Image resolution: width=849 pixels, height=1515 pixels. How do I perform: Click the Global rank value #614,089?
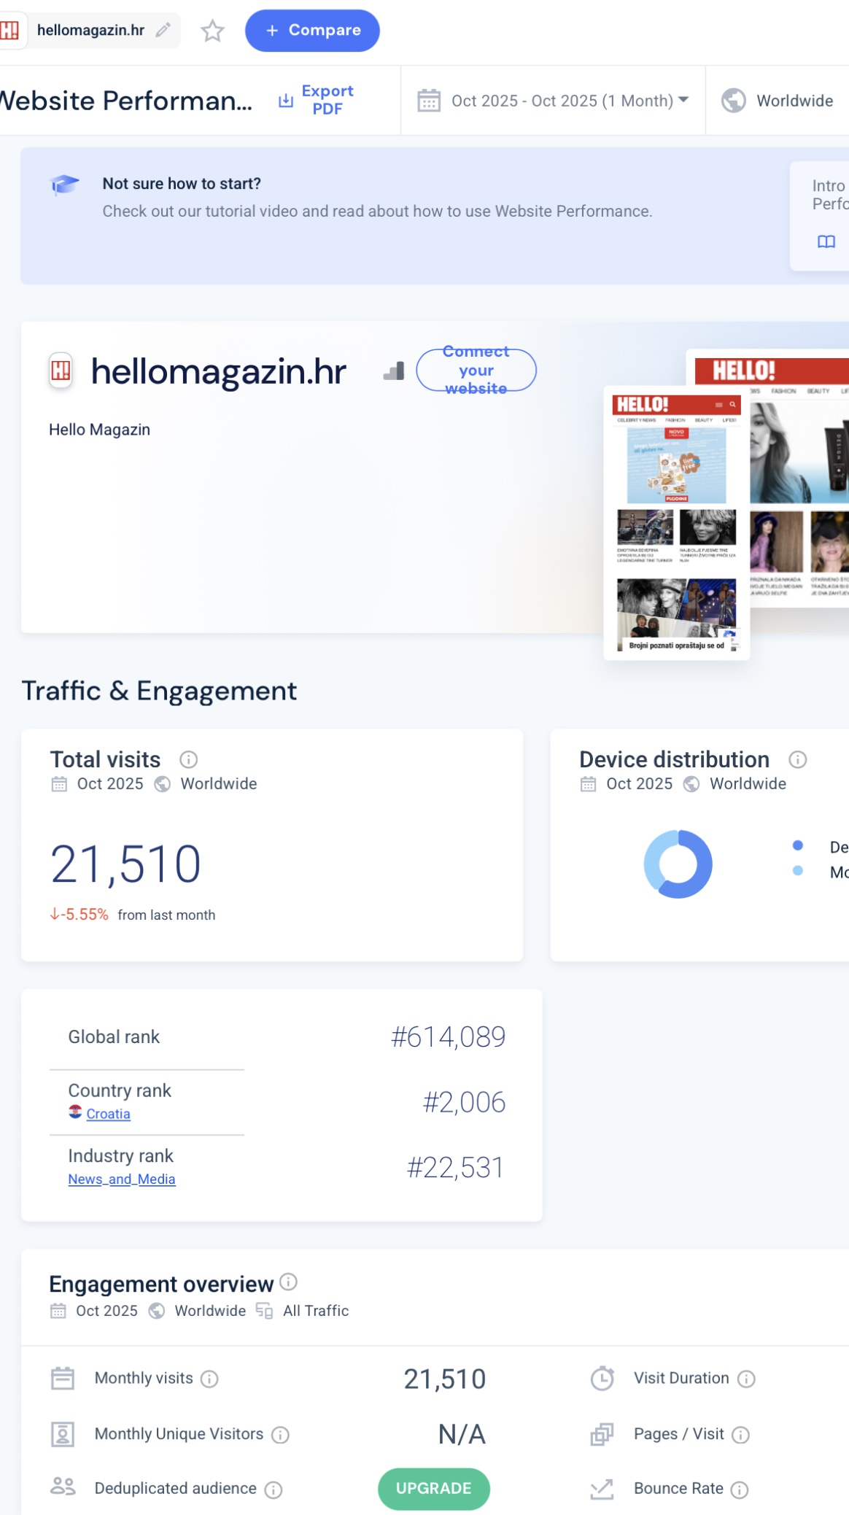click(x=448, y=1037)
